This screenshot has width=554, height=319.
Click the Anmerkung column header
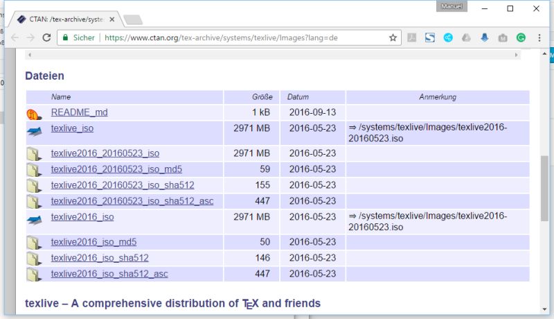438,97
